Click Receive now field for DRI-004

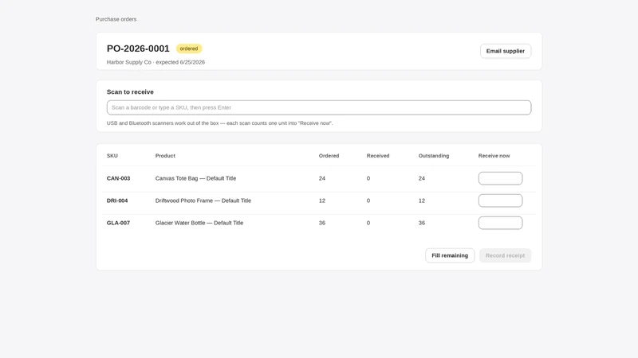(x=501, y=200)
